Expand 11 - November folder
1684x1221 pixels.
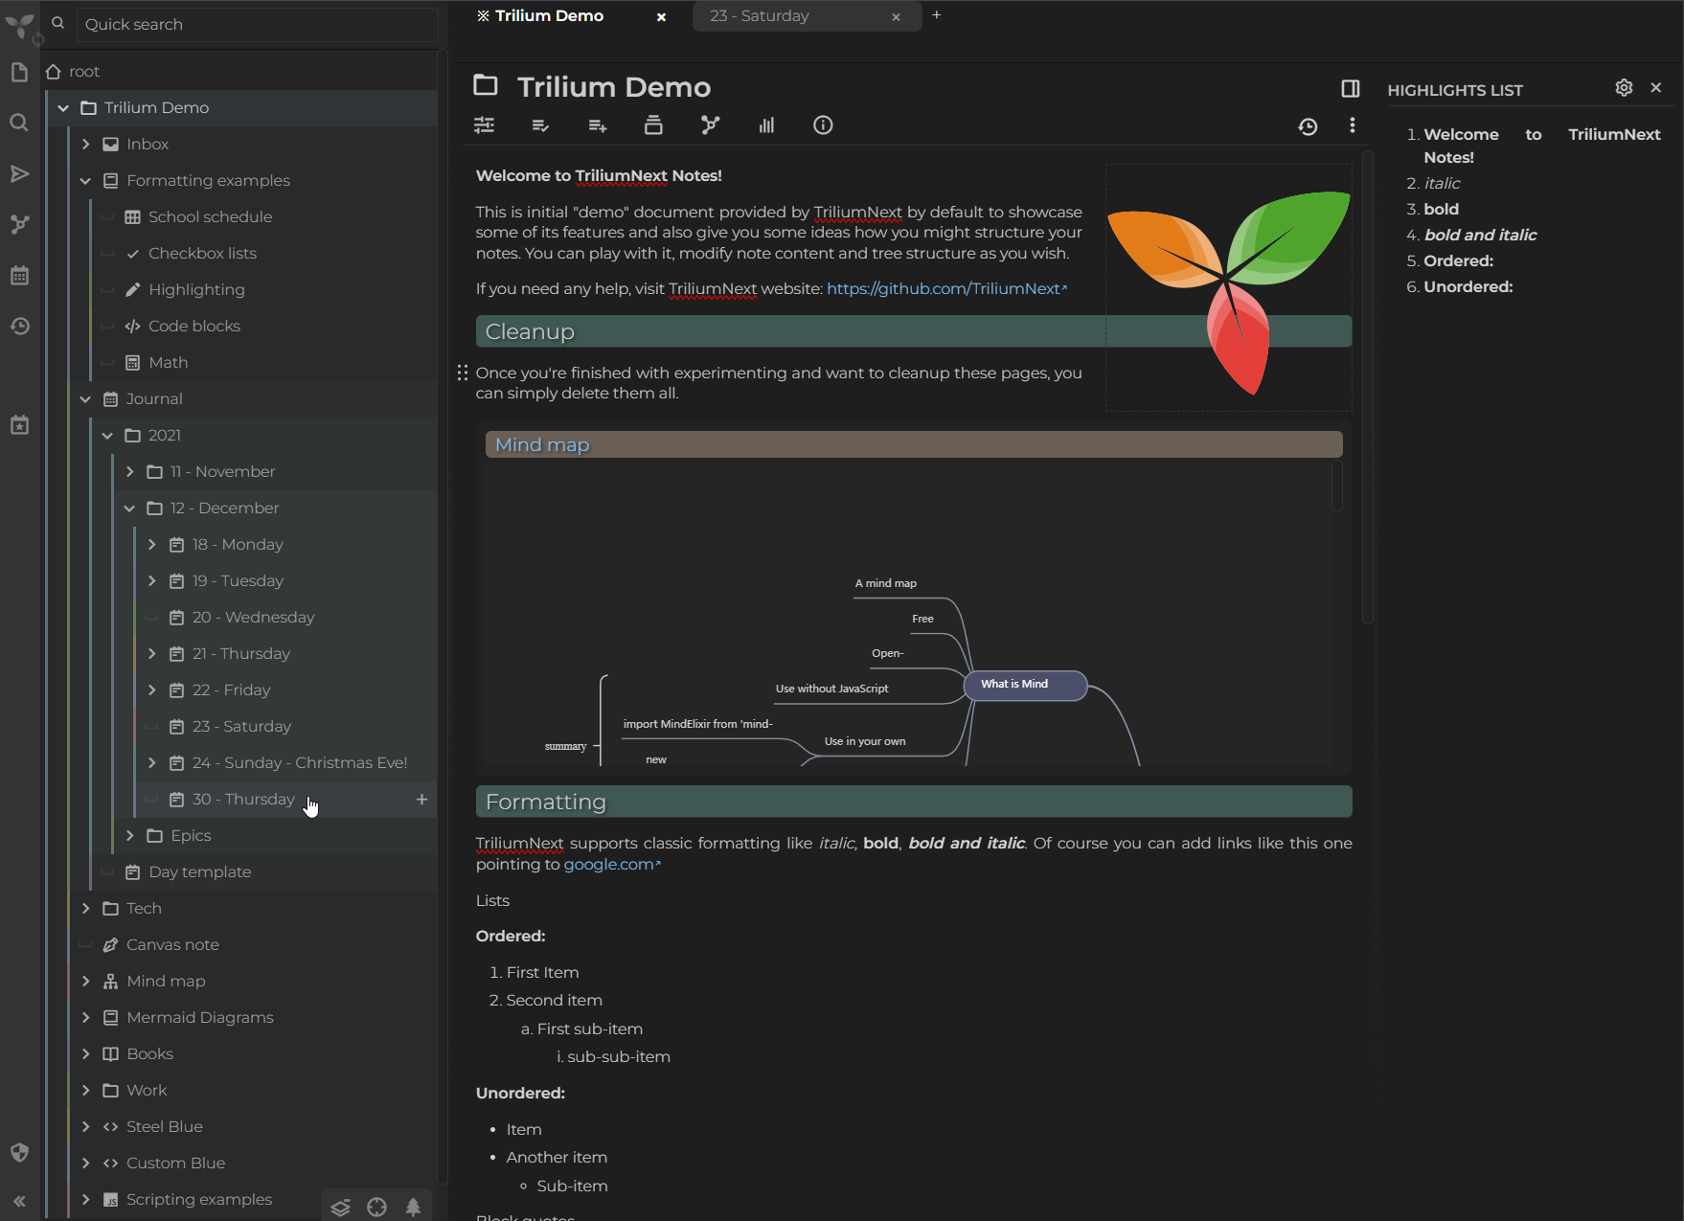(x=129, y=471)
